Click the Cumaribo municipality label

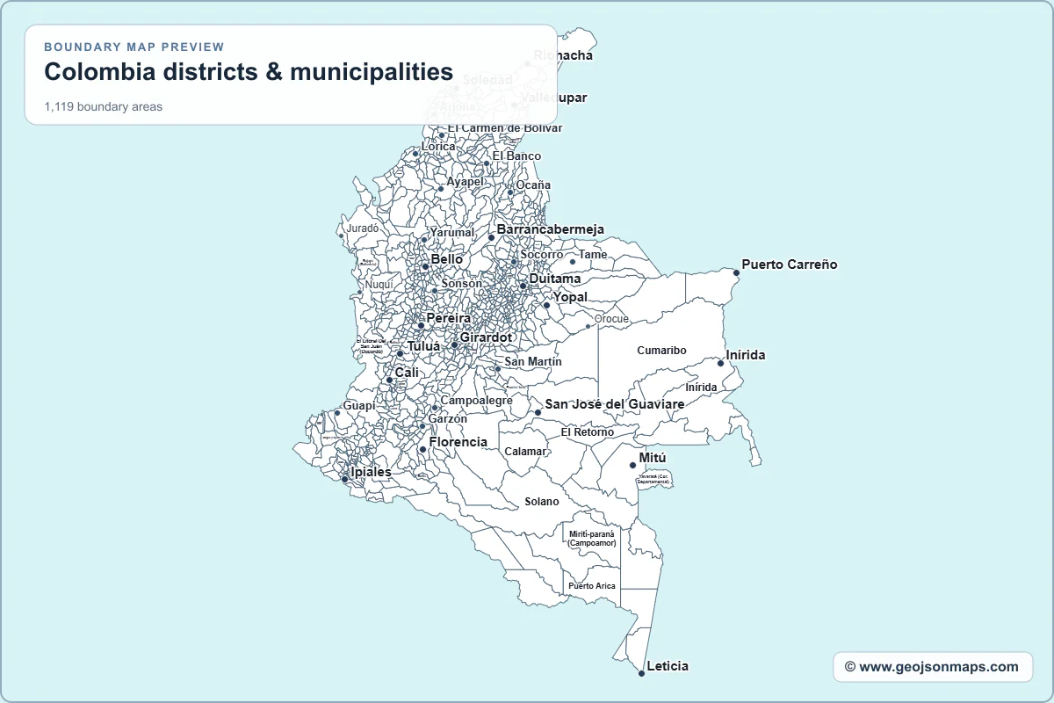point(661,350)
